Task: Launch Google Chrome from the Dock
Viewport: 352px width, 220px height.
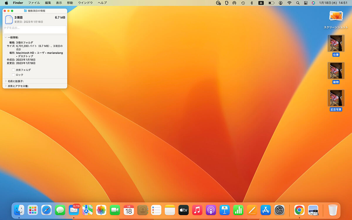Action: (x=299, y=210)
